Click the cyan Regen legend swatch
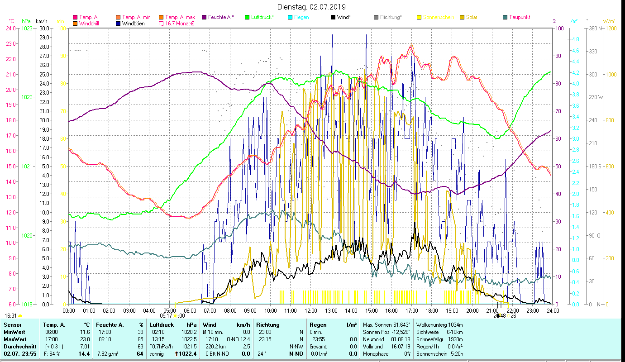The image size is (625, 362). (290, 18)
